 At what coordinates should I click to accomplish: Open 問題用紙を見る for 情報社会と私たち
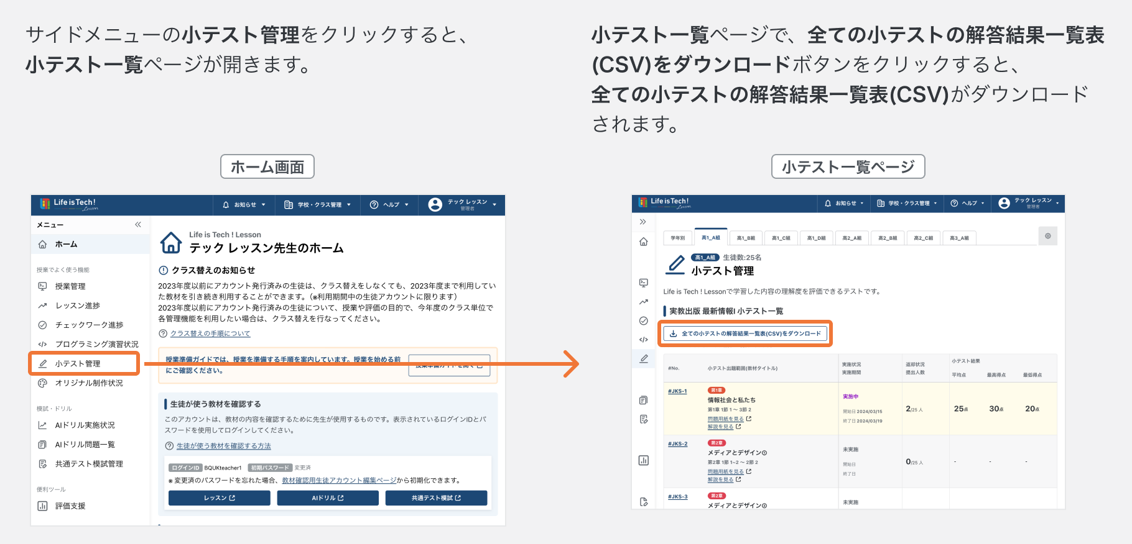(729, 419)
